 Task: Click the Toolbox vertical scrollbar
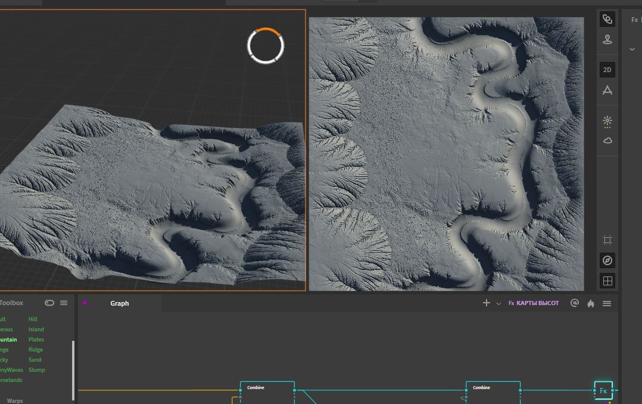(x=73, y=369)
